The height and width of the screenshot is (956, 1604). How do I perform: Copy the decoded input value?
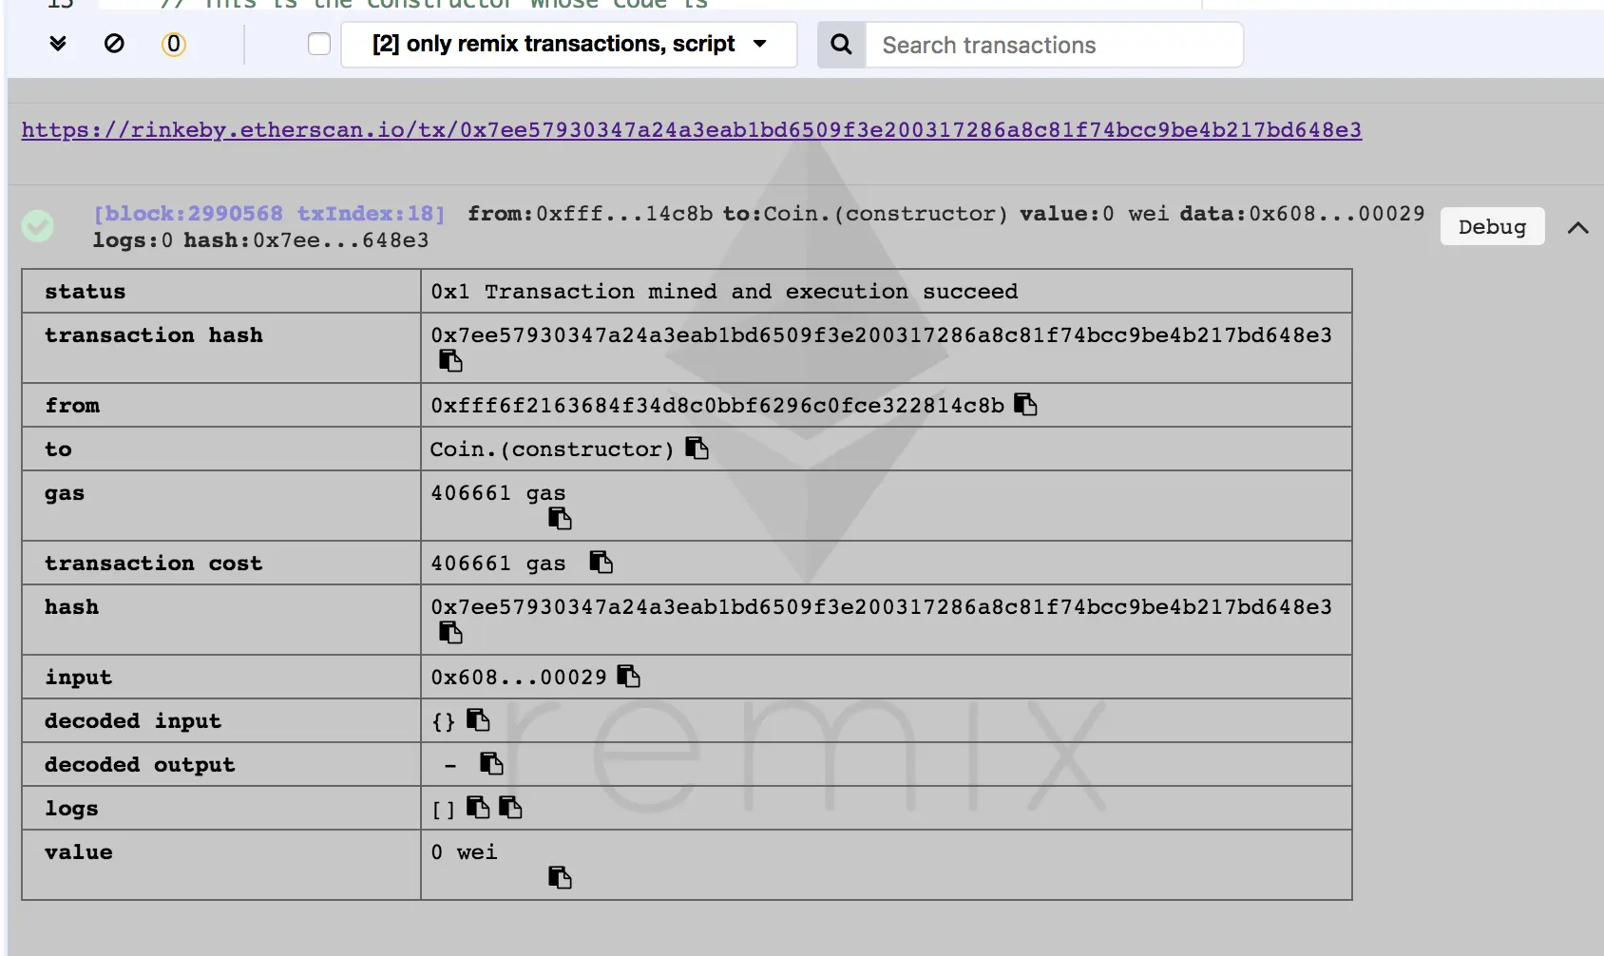point(478,720)
